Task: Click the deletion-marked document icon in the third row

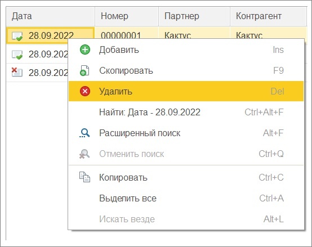Action: click(17, 72)
